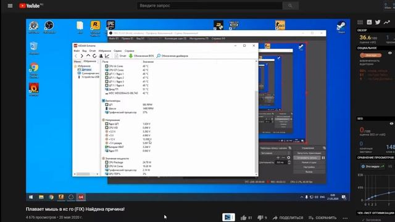The image size is (395, 222).
Task: Click the YouTube search magnifier button
Action: pos(290,6)
